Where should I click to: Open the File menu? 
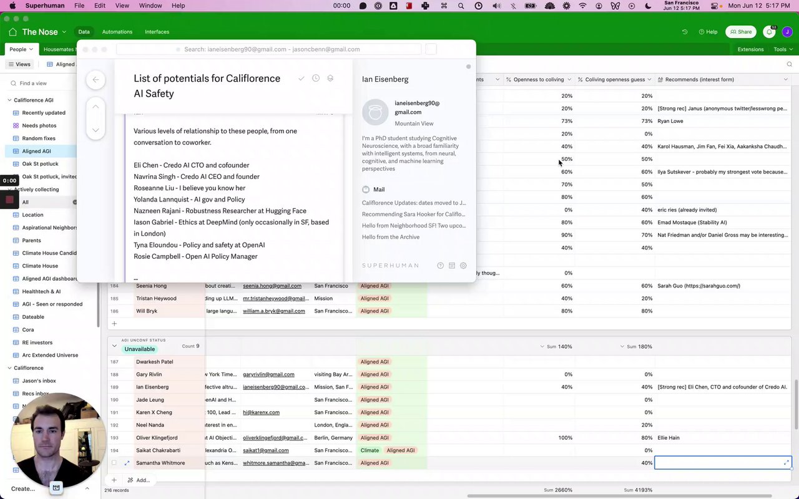pos(79,6)
